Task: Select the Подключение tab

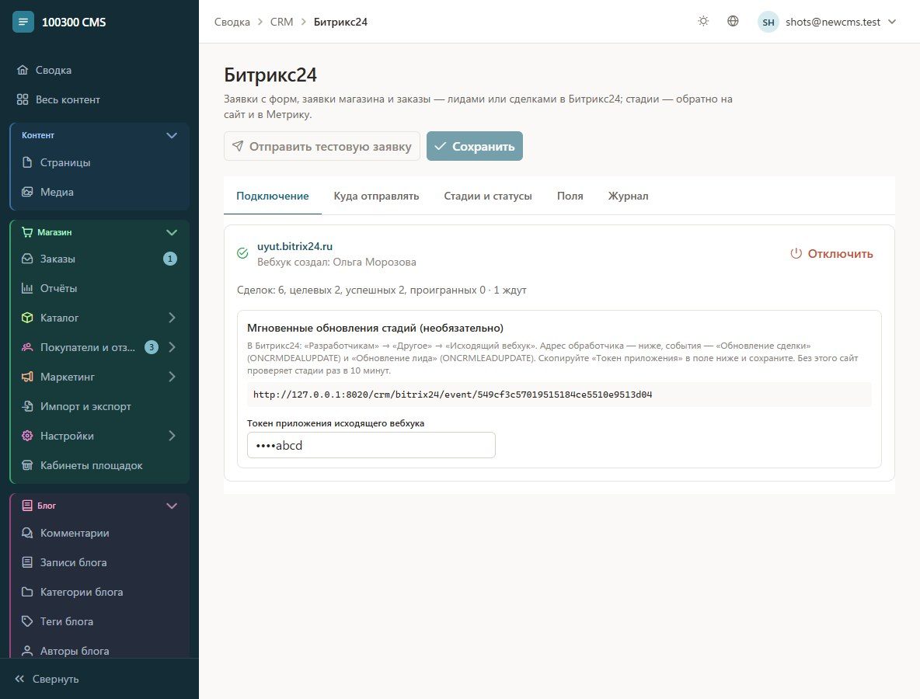Action: 272,196
